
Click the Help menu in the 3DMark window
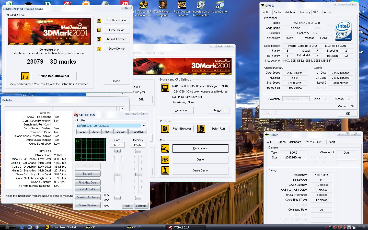[x=161, y=53]
